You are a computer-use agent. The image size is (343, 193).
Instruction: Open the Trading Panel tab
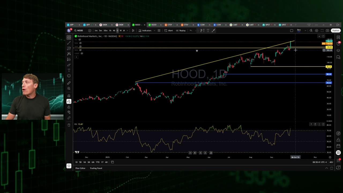[x=96, y=168]
